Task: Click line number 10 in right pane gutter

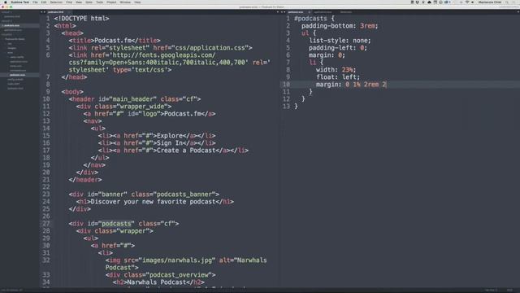Action: point(286,85)
